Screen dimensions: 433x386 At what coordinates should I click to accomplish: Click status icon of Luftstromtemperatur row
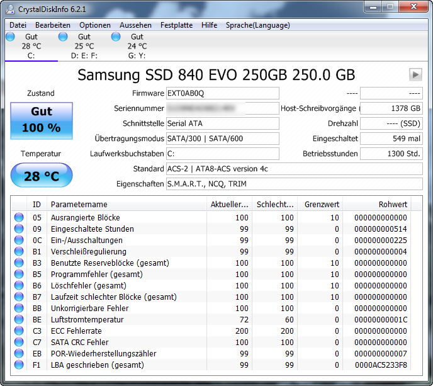point(19,319)
